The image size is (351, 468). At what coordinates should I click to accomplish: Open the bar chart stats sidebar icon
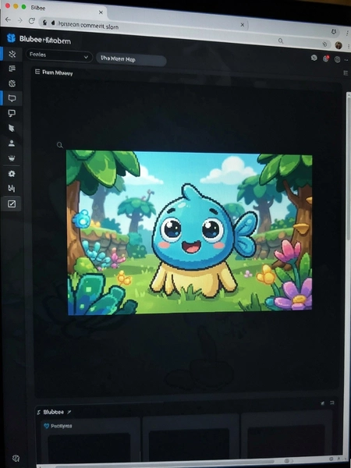coord(12,188)
